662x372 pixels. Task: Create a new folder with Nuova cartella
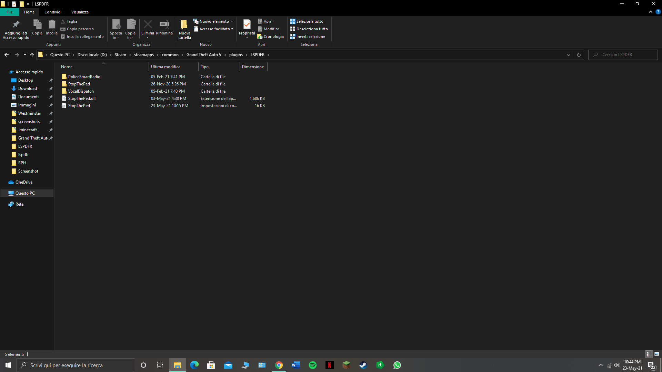click(184, 25)
